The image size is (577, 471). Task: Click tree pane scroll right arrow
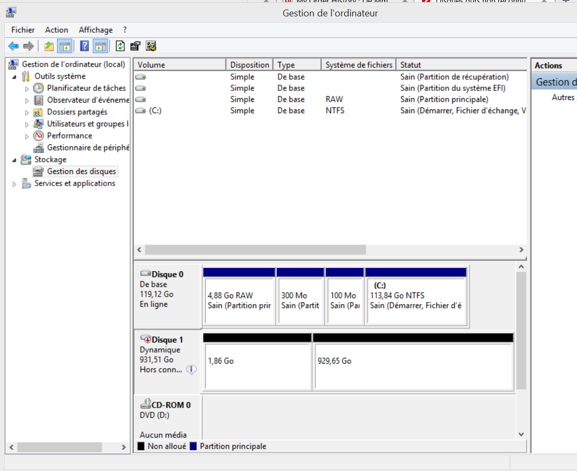[x=124, y=447]
